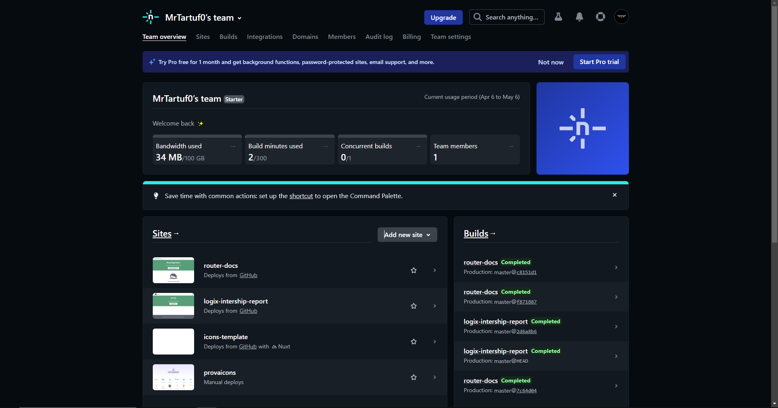Open Members tab

point(342,37)
